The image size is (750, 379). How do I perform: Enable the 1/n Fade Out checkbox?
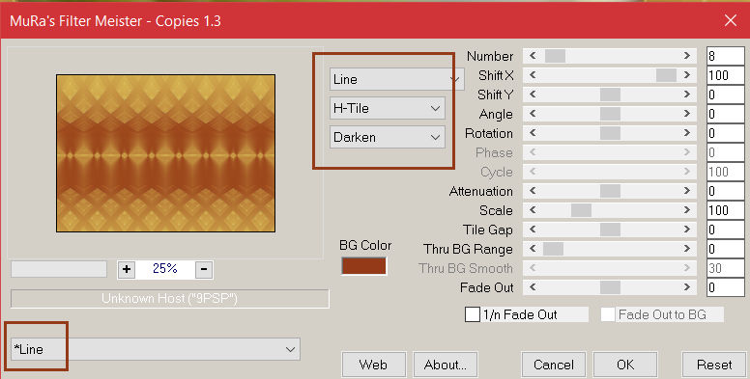click(x=473, y=314)
